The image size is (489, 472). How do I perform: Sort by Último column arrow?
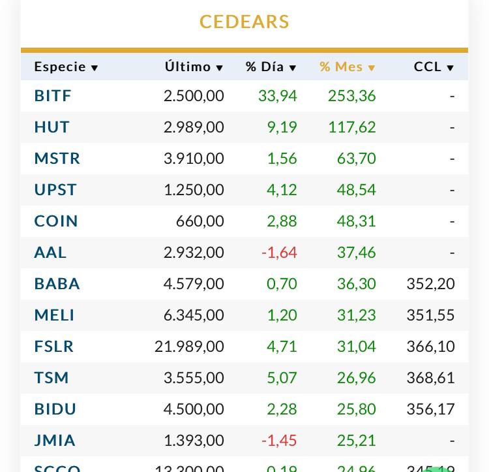tap(220, 68)
